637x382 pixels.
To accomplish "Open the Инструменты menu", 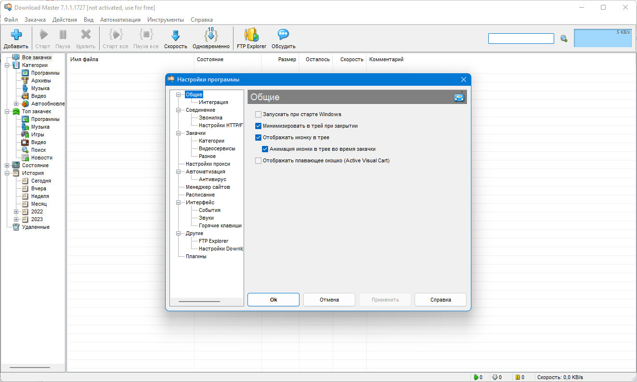I will (x=166, y=20).
